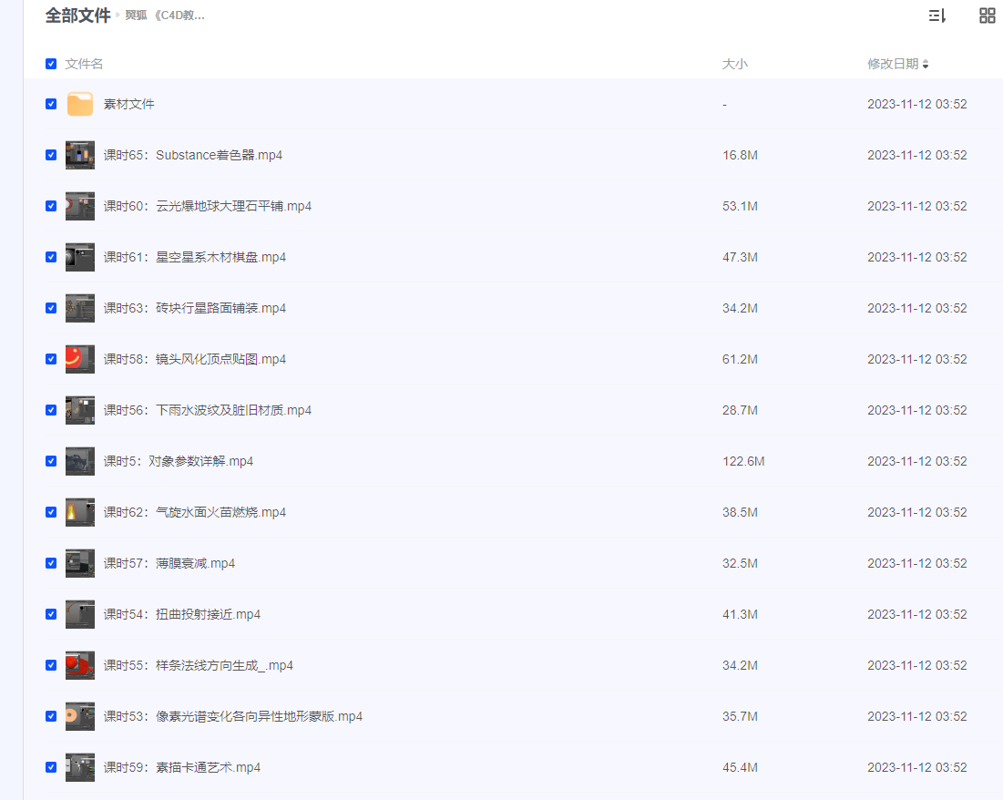Open the 素材文件 folder icon

[x=80, y=104]
